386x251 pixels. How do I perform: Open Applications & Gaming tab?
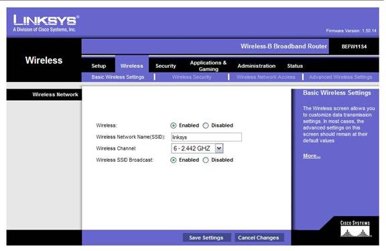pyautogui.click(x=208, y=66)
